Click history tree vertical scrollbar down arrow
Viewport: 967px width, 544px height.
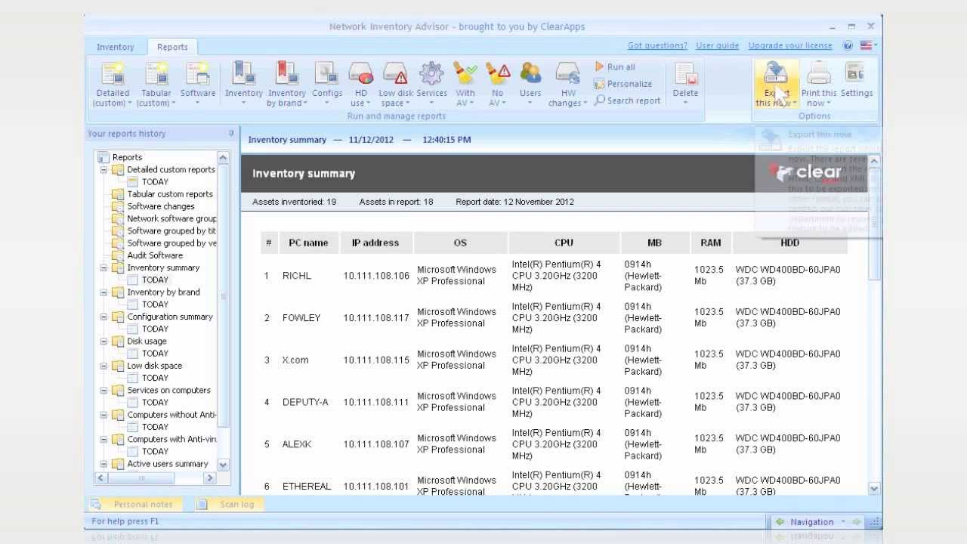pyautogui.click(x=223, y=465)
